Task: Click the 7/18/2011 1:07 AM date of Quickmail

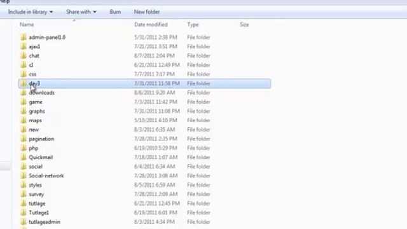Action: [156, 157]
